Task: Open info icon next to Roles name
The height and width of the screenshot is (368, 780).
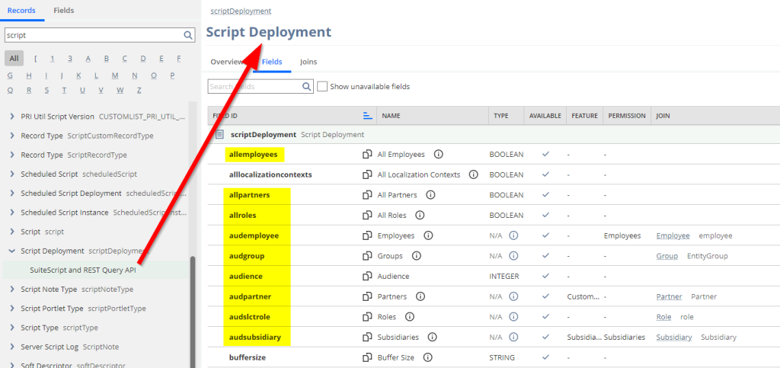Action: [410, 317]
